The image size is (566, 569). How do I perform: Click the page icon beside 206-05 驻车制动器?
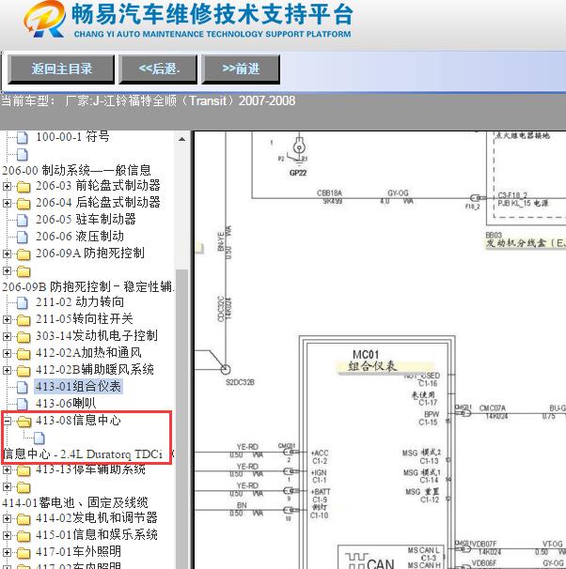coord(23,220)
